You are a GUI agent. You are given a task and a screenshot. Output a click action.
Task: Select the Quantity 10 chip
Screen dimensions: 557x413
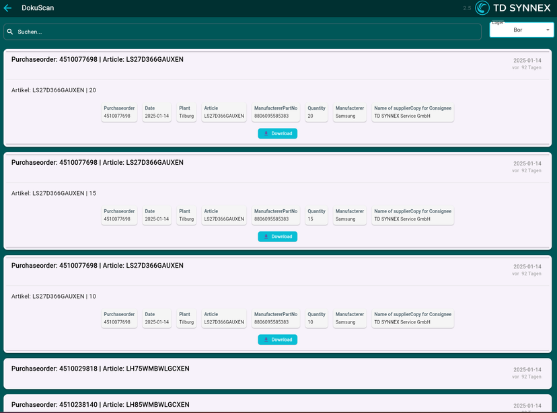(x=316, y=318)
